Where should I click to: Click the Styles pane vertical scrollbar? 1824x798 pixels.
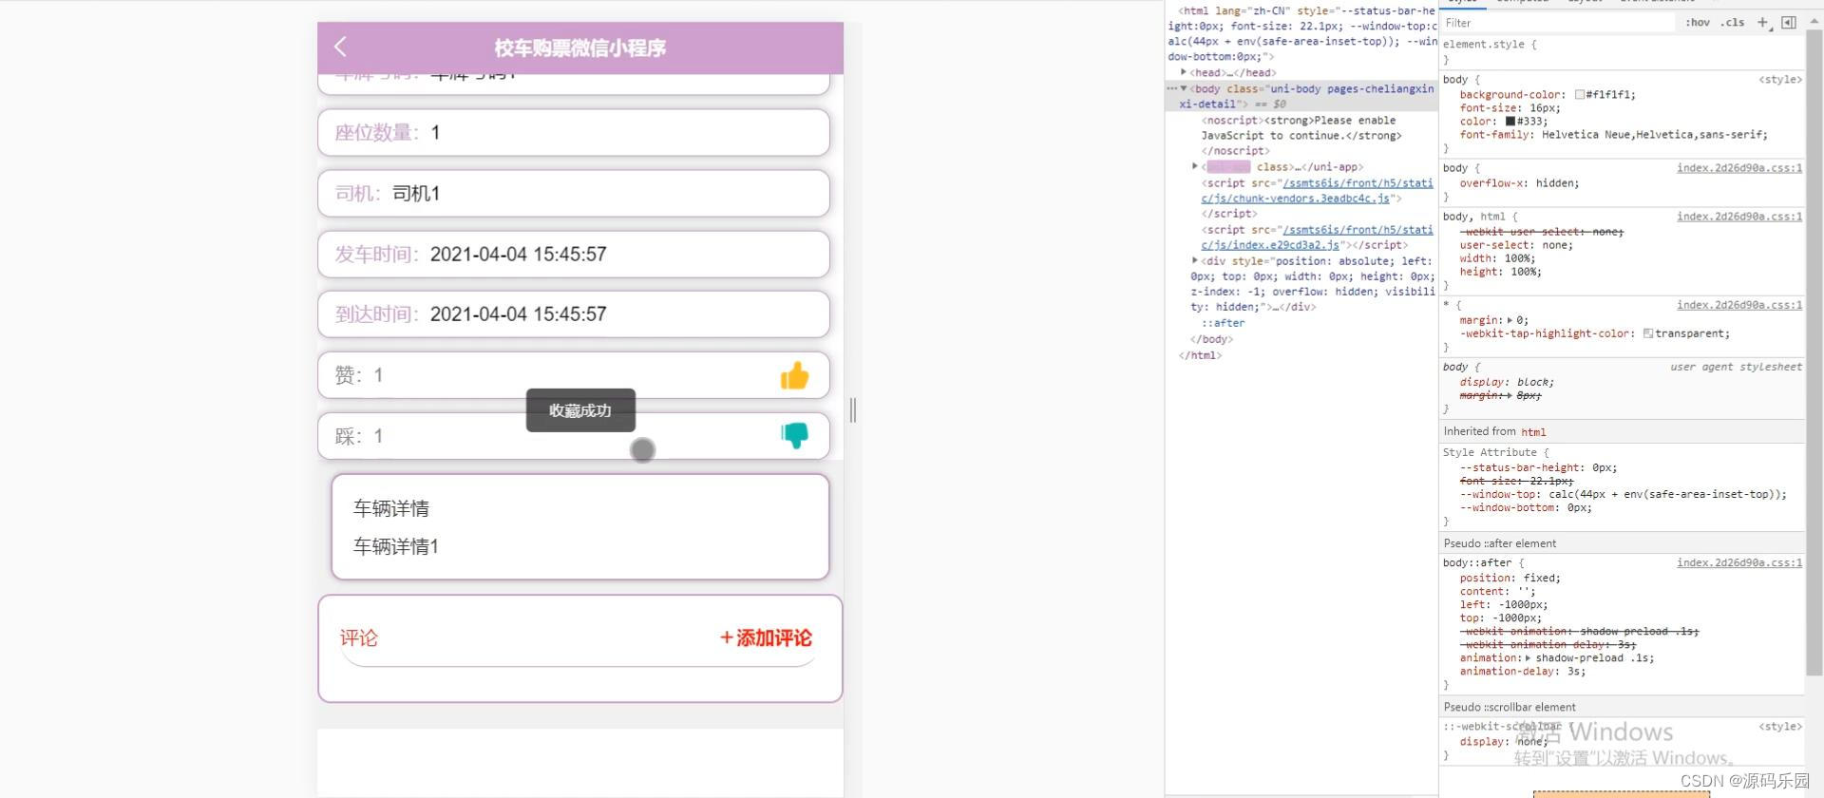point(1814,351)
